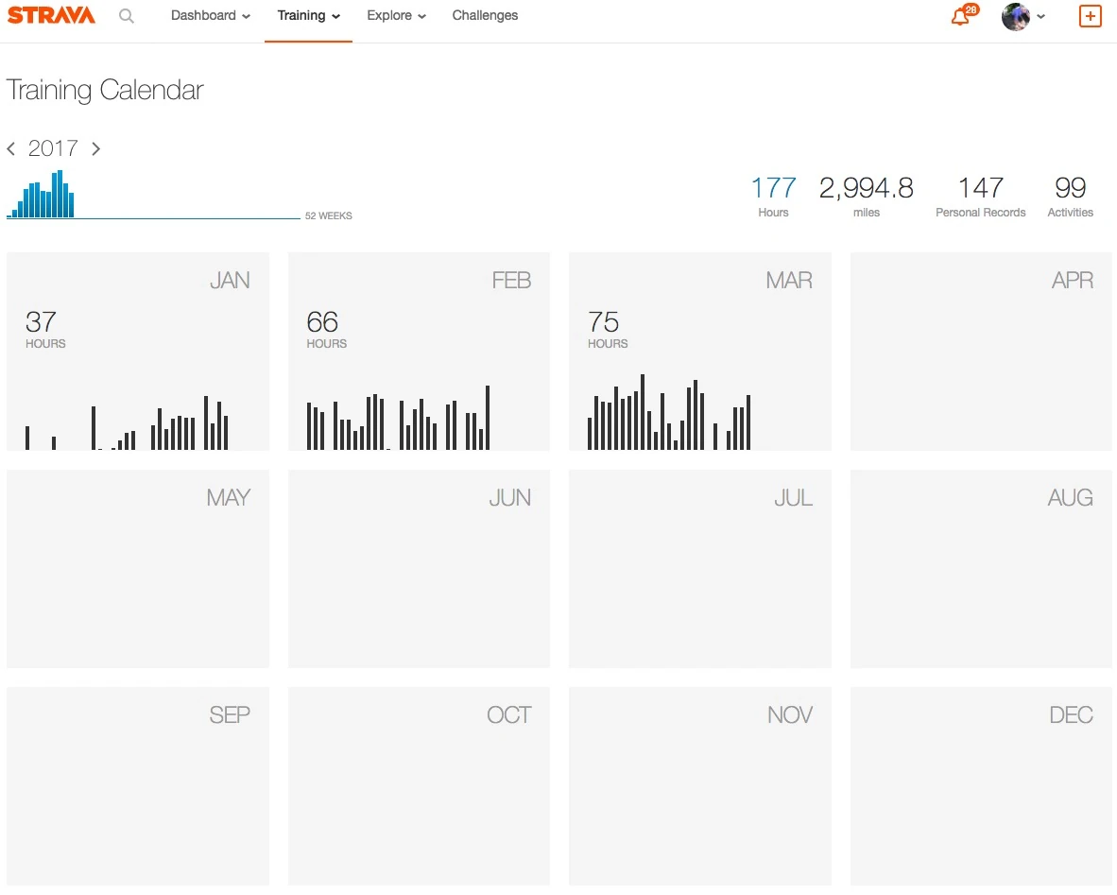Viewport: 1117px width, 895px height.
Task: Expand the profile menu chevron
Action: 1041,17
